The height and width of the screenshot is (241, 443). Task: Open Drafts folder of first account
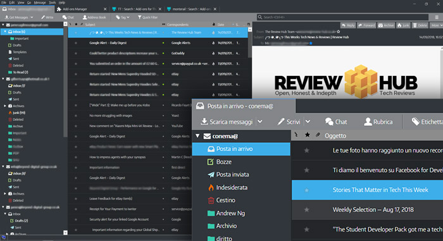(x=15, y=45)
